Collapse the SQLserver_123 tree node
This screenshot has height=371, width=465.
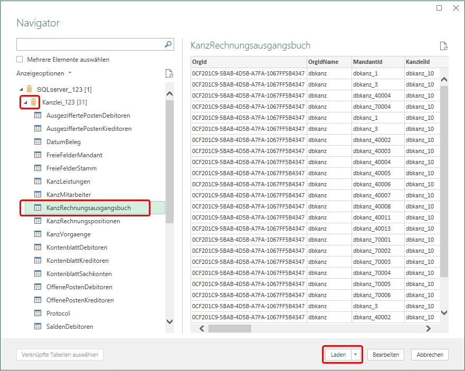click(x=21, y=89)
